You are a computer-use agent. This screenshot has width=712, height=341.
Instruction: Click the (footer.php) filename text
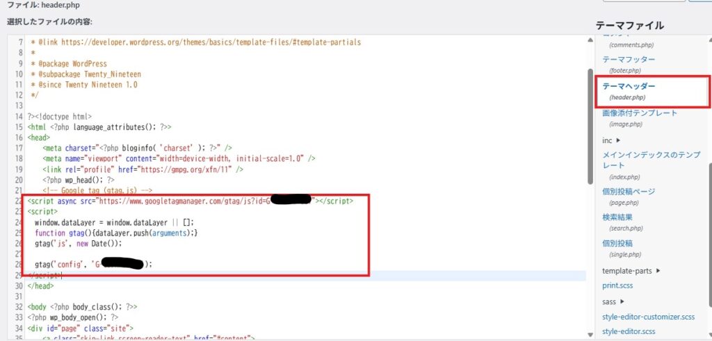click(x=625, y=71)
